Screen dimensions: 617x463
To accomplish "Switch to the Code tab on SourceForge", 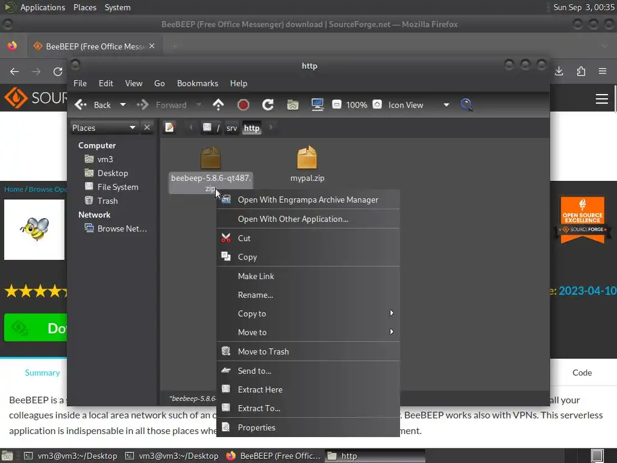I will 582,373.
